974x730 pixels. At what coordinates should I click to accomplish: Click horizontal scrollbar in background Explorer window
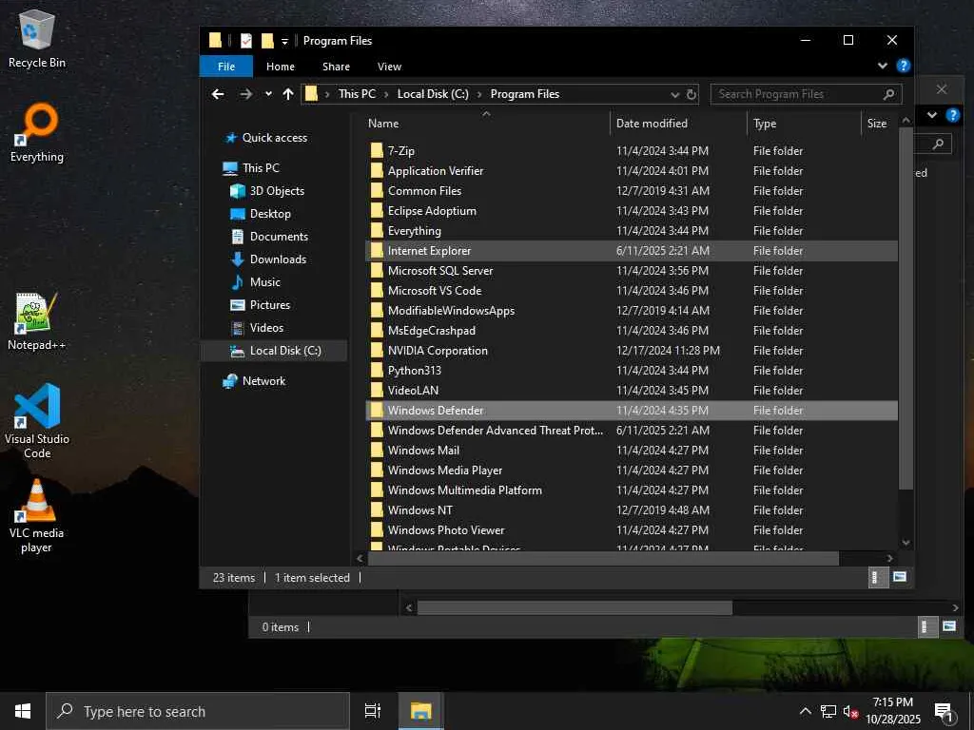575,607
